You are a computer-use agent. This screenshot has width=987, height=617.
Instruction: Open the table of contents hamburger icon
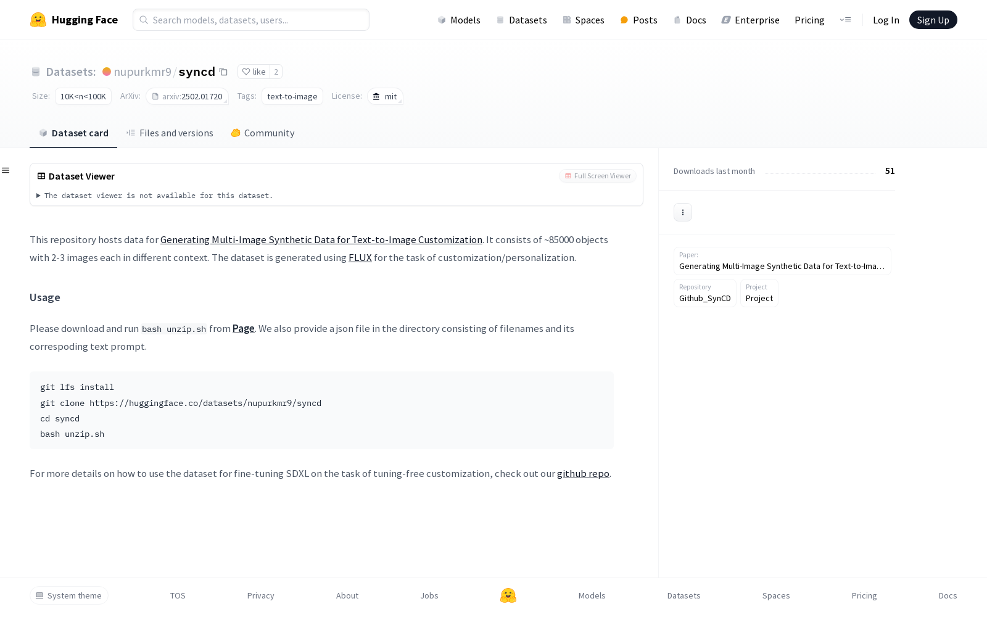click(x=6, y=170)
